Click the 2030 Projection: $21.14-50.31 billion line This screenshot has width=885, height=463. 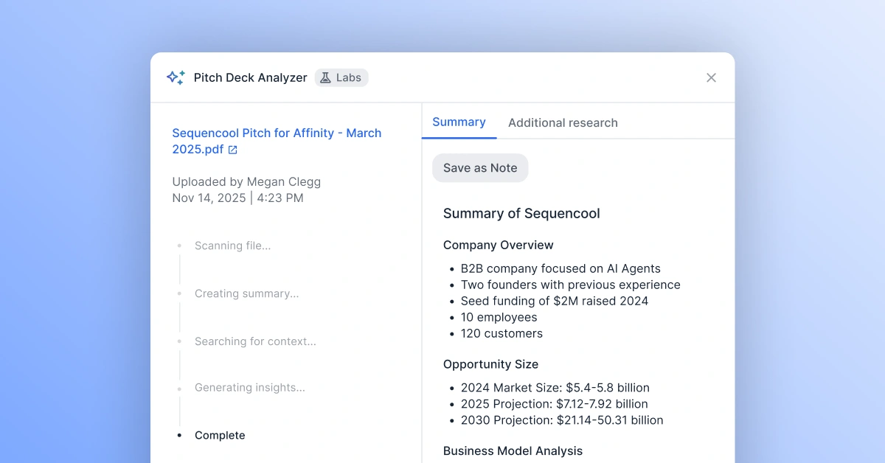pos(562,420)
